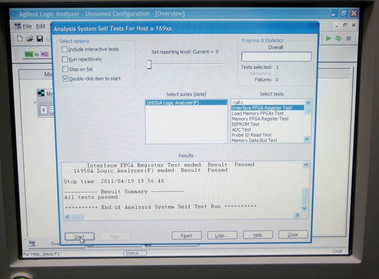
Task: Click the green Run play icon
Action: 328,38
